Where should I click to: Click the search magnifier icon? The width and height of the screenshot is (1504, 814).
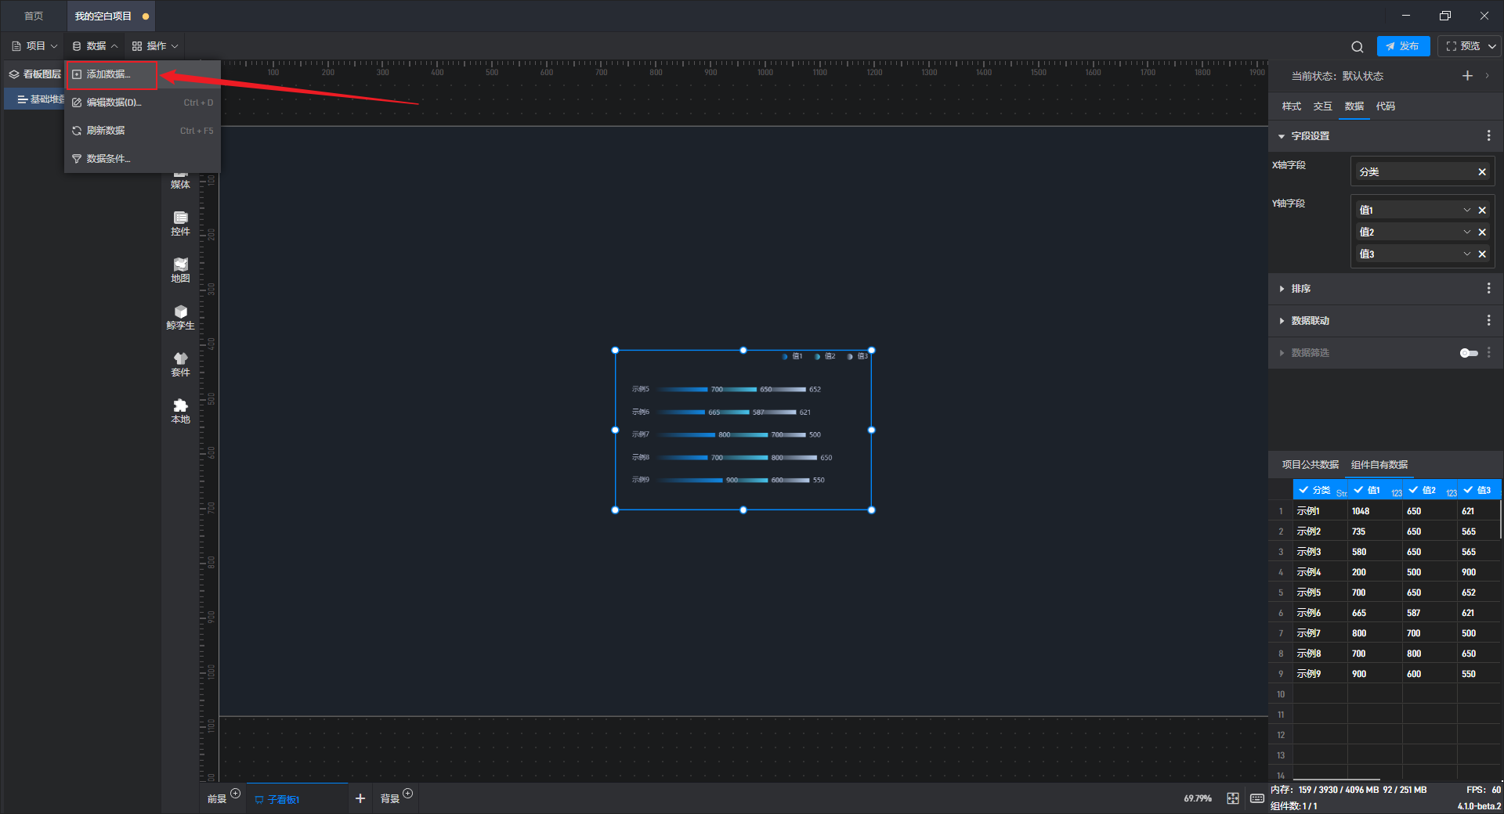[1357, 47]
